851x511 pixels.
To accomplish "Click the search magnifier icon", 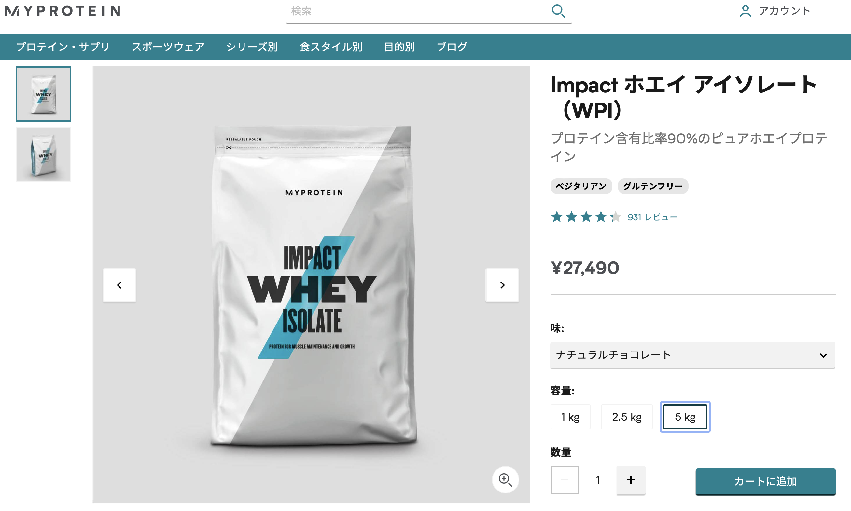I will point(558,11).
